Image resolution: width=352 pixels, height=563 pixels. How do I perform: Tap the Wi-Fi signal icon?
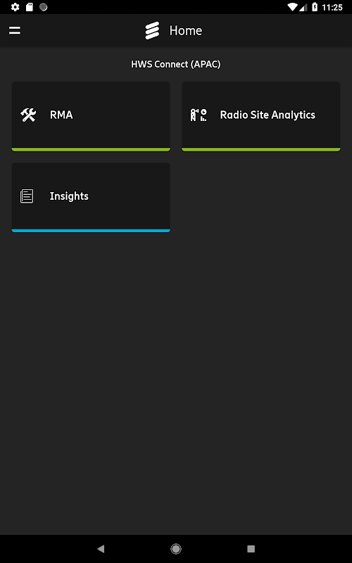click(x=294, y=7)
